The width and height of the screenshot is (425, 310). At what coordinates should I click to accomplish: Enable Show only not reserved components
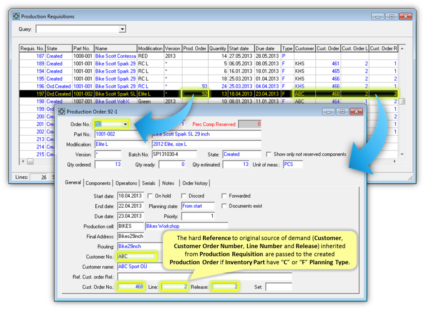click(x=268, y=154)
